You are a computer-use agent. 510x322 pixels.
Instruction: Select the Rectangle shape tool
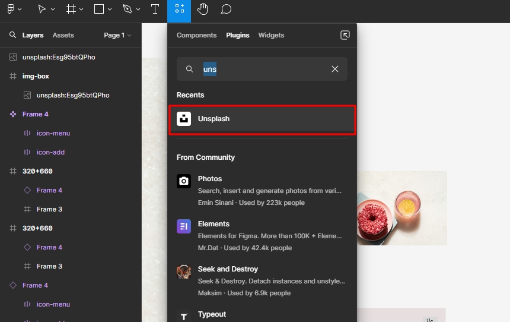99,9
